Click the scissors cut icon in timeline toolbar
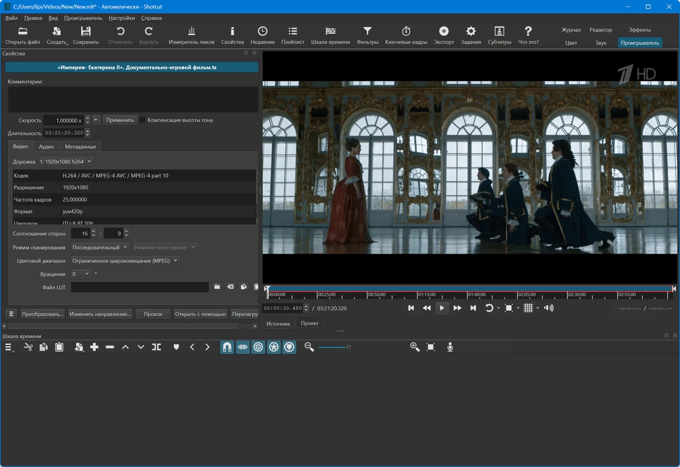The height and width of the screenshot is (467, 680). [28, 347]
